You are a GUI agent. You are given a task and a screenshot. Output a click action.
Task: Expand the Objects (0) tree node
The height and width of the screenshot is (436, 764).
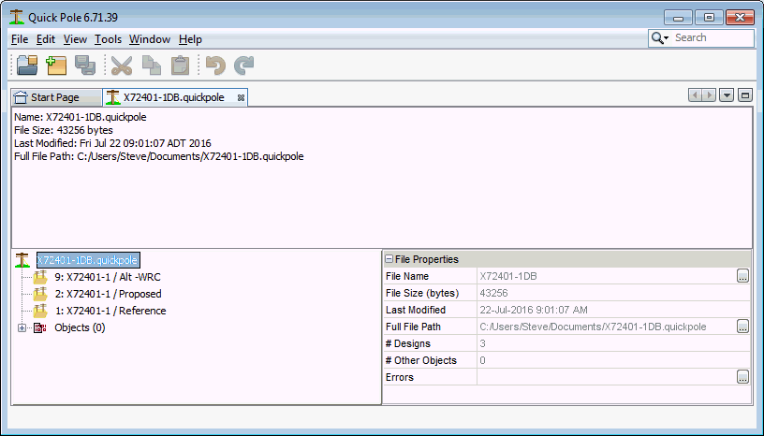[x=22, y=327]
